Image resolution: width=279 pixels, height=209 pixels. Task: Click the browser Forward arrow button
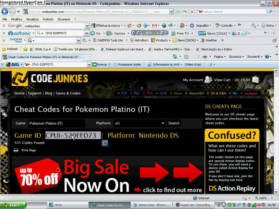tap(12, 12)
